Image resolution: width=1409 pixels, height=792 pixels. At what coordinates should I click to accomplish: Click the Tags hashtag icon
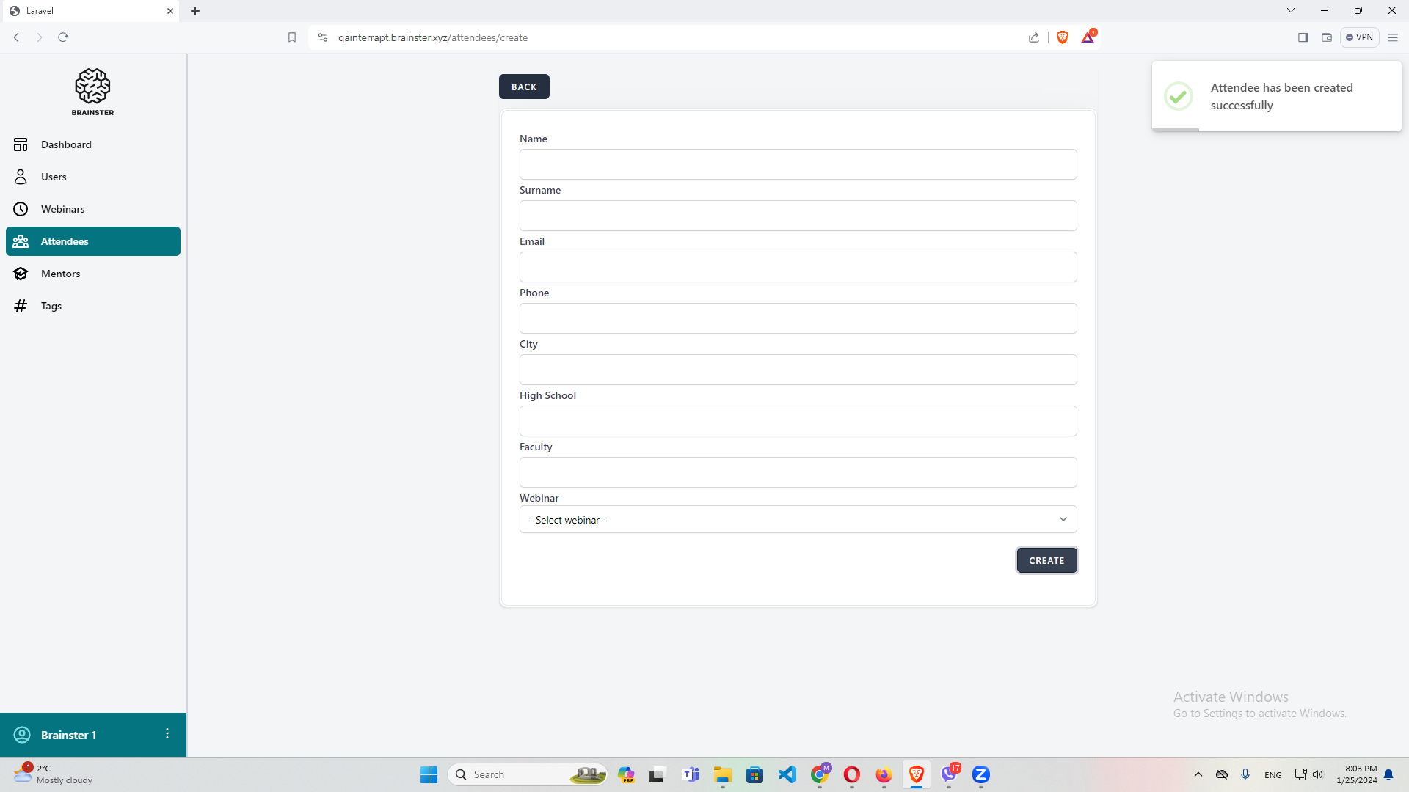(x=21, y=306)
